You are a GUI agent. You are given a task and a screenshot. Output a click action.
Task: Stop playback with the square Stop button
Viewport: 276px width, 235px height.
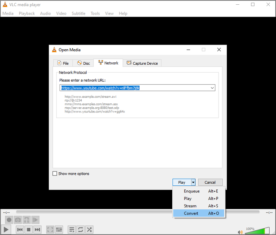(28, 229)
